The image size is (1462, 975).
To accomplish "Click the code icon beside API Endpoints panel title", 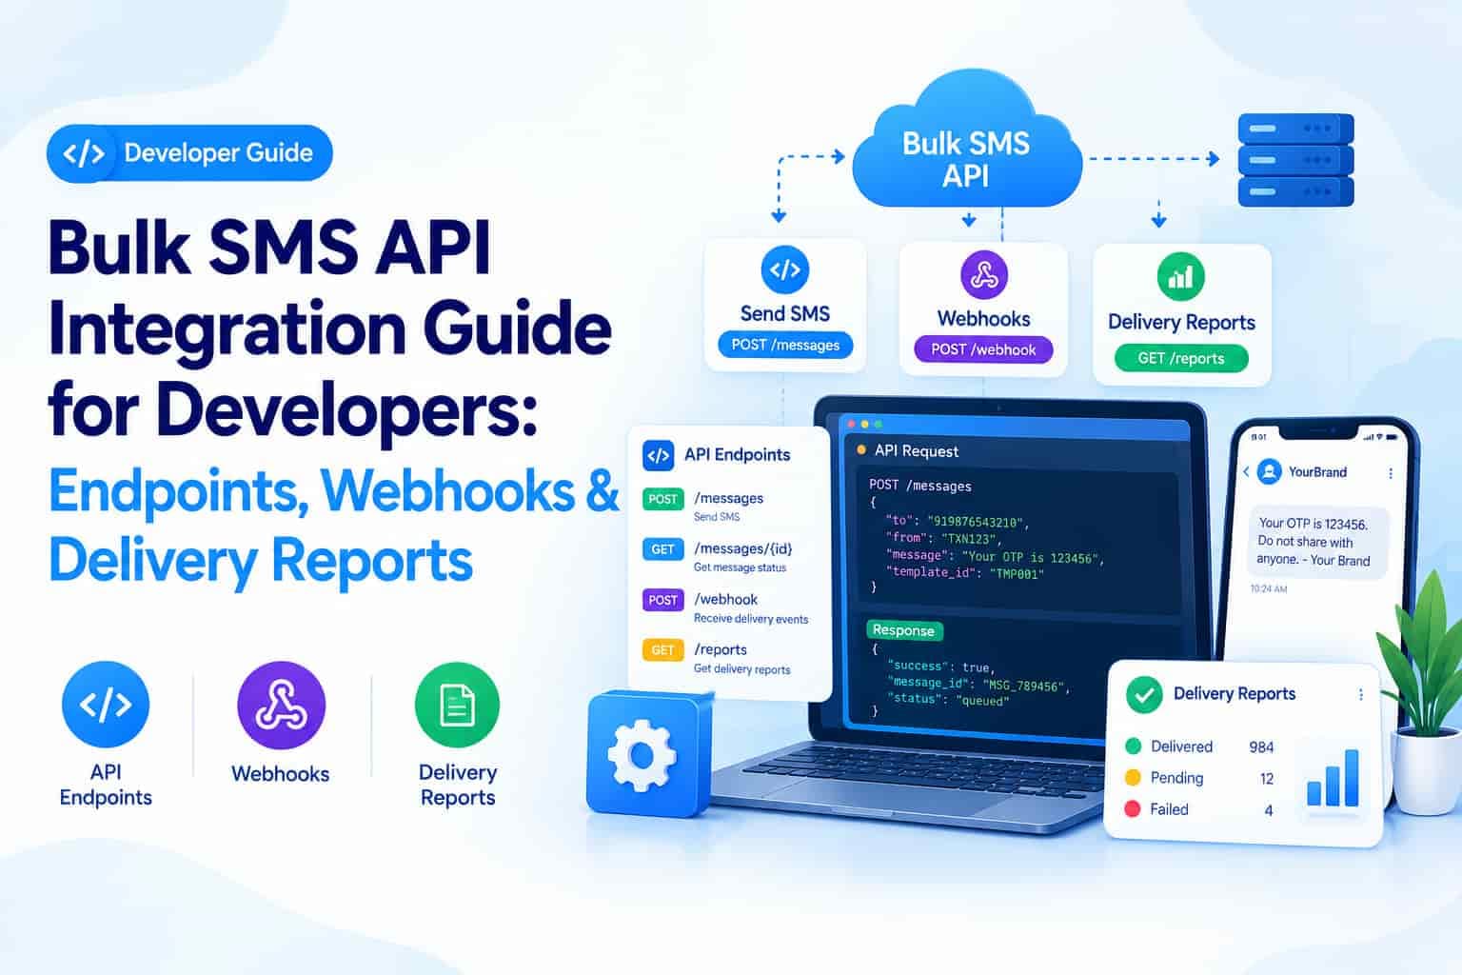I will coord(658,455).
